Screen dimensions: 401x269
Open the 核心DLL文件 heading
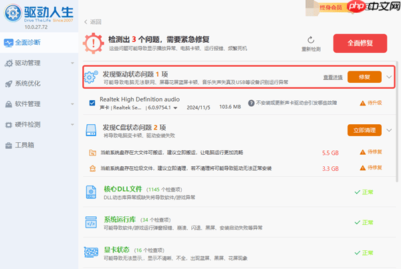click(x=123, y=189)
